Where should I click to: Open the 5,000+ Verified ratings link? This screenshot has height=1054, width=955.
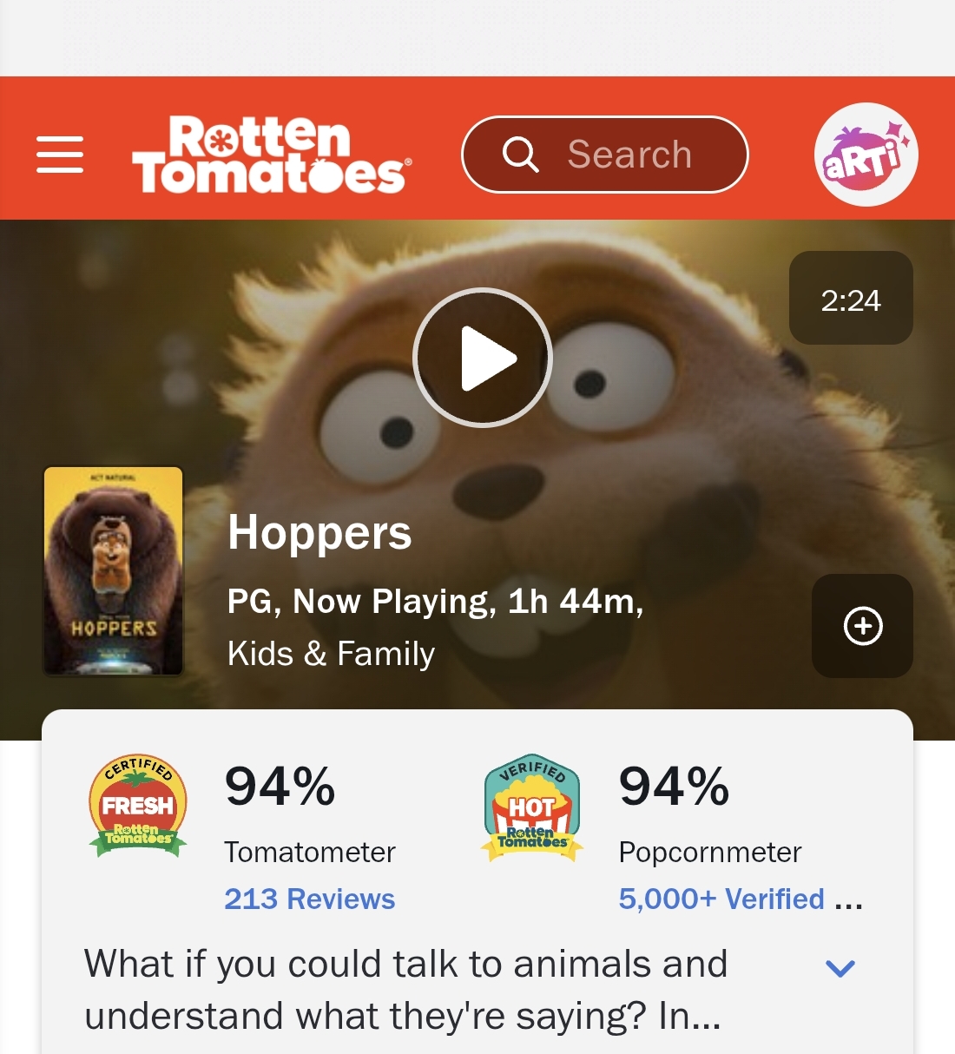741,899
